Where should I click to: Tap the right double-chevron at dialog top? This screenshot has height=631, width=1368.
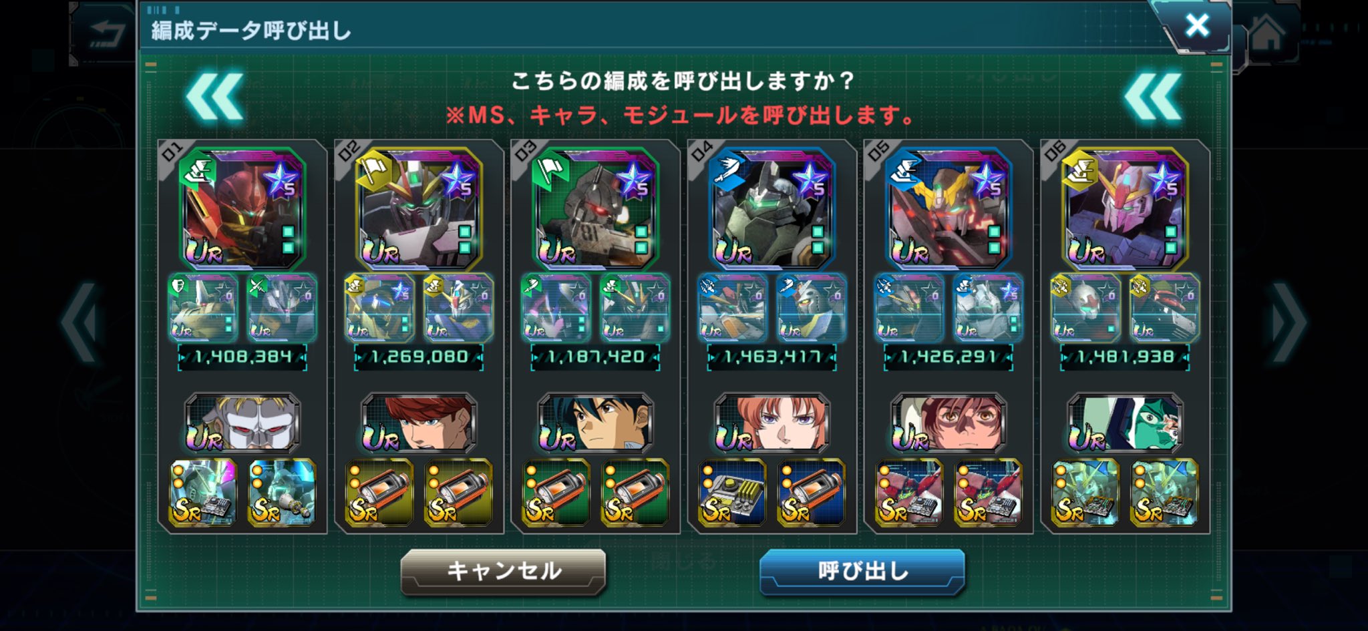pos(1153,97)
